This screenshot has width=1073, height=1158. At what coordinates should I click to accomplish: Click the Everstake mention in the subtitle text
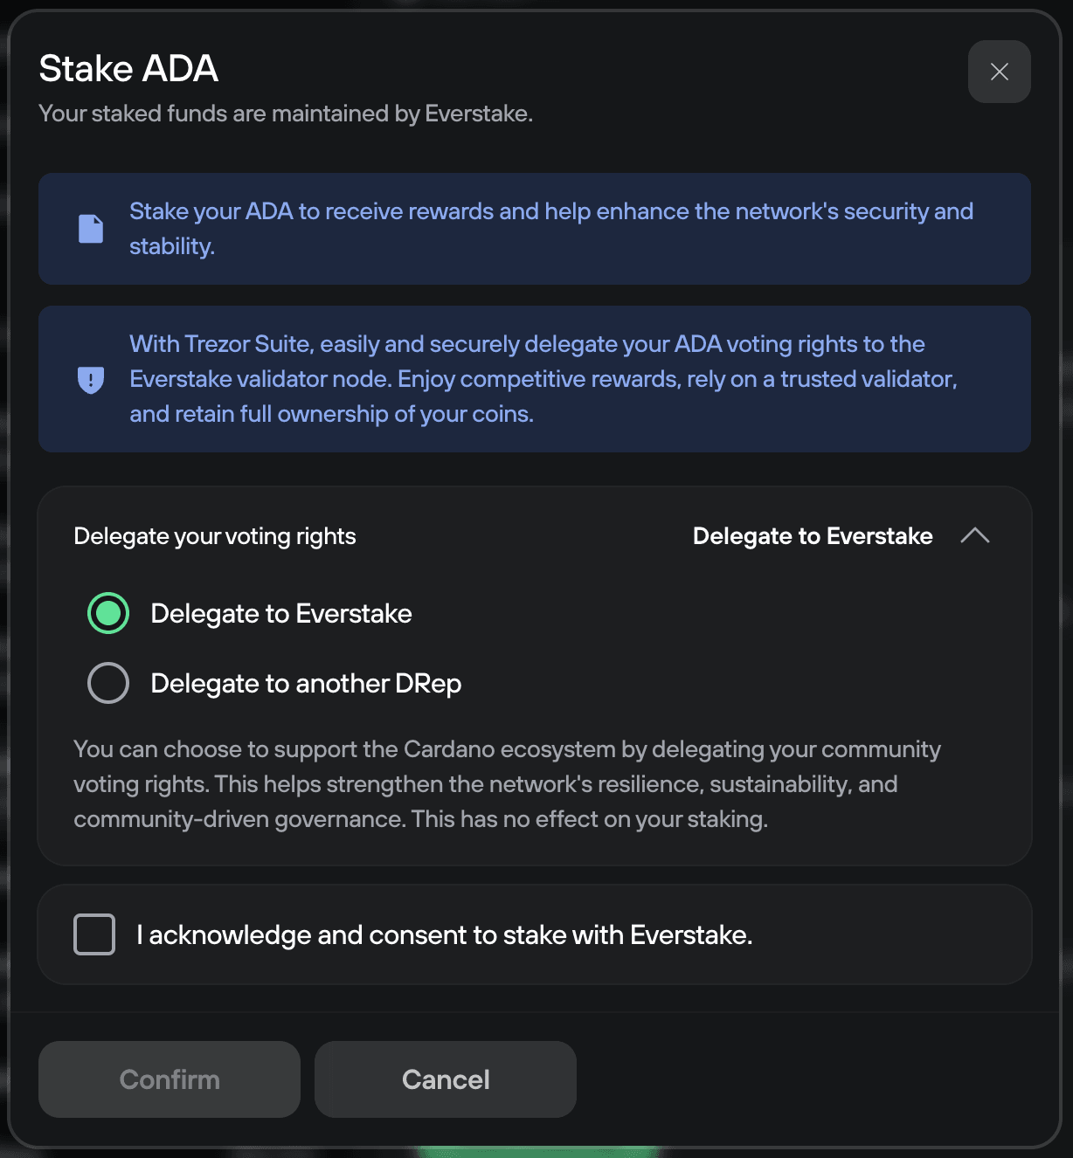pos(477,113)
